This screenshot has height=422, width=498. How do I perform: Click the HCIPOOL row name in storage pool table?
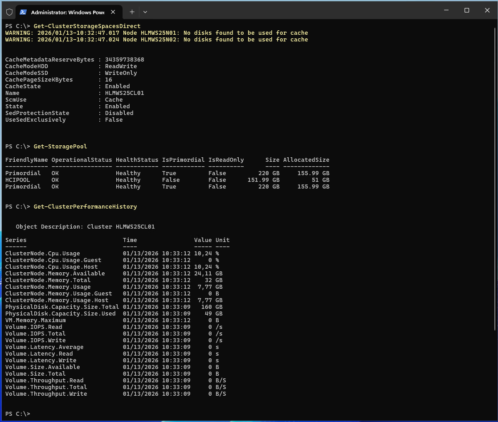coord(18,180)
